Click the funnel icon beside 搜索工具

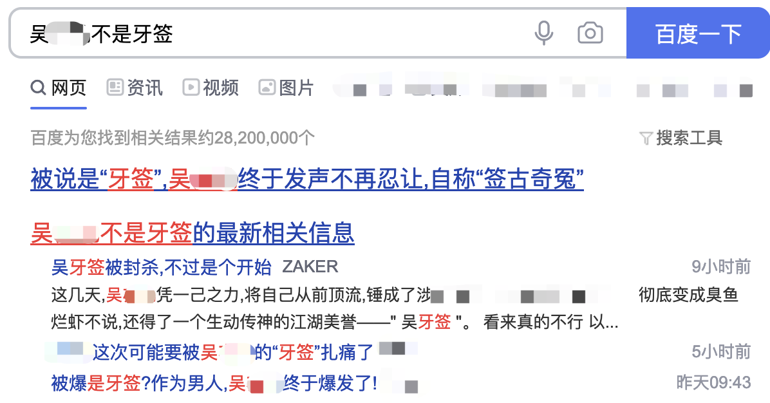(x=646, y=138)
